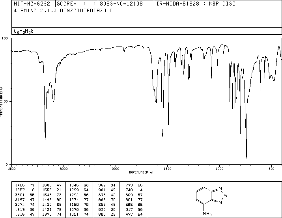The image size is (282, 218).
Task: Select the molecular formula C6H5N3S
Action: point(24,31)
